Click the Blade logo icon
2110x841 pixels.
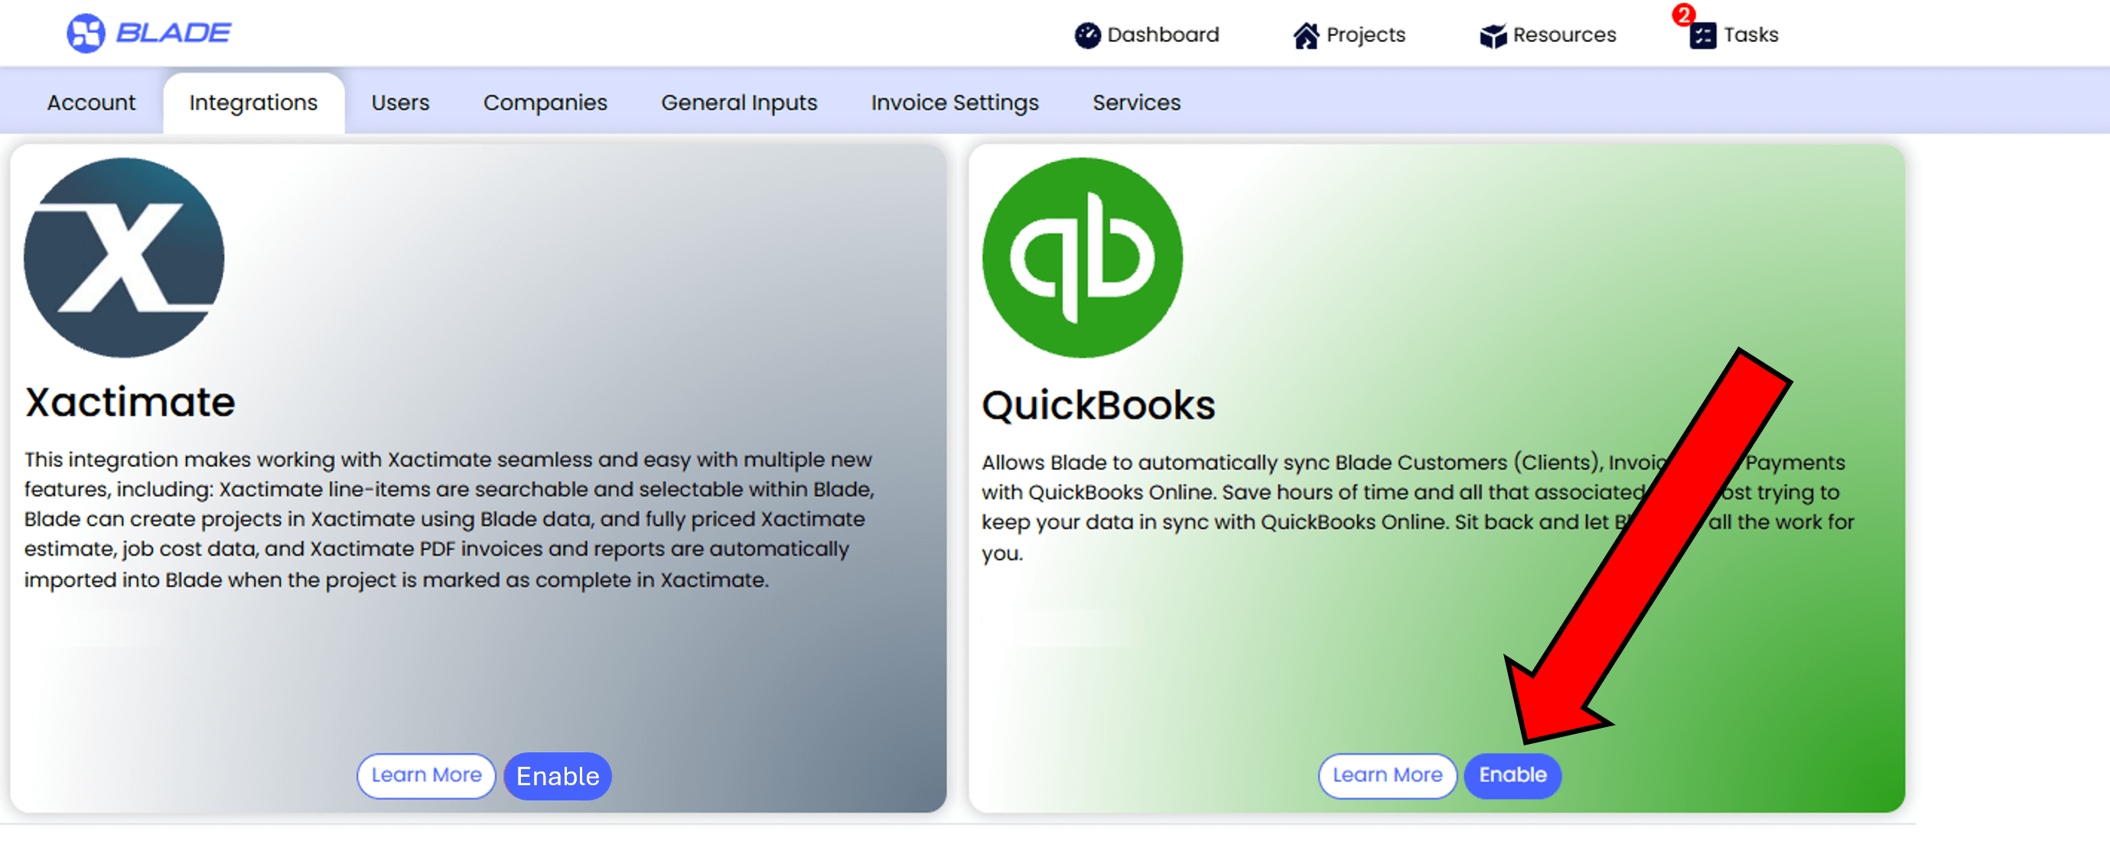coord(85,34)
